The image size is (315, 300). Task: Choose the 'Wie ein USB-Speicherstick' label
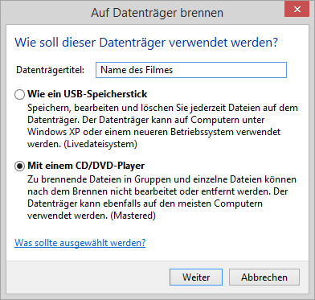pos(88,94)
